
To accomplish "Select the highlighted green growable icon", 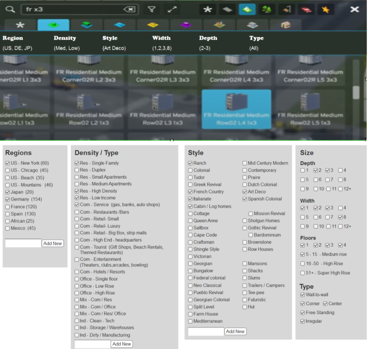I will pos(247,9).
